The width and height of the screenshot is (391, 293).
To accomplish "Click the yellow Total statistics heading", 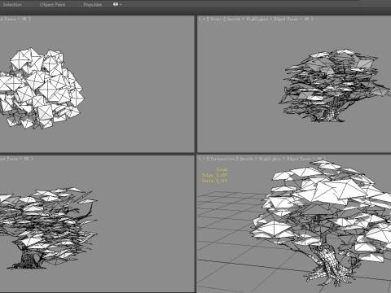I will coord(222,169).
